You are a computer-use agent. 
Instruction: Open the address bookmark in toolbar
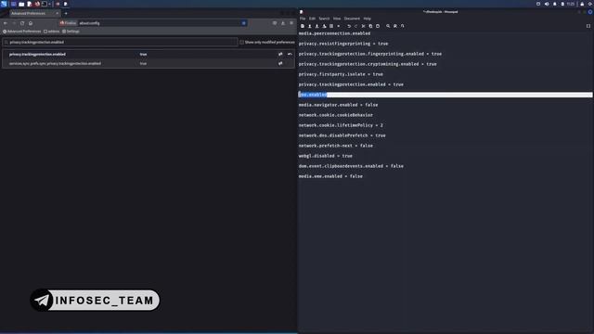pyautogui.click(x=52, y=32)
